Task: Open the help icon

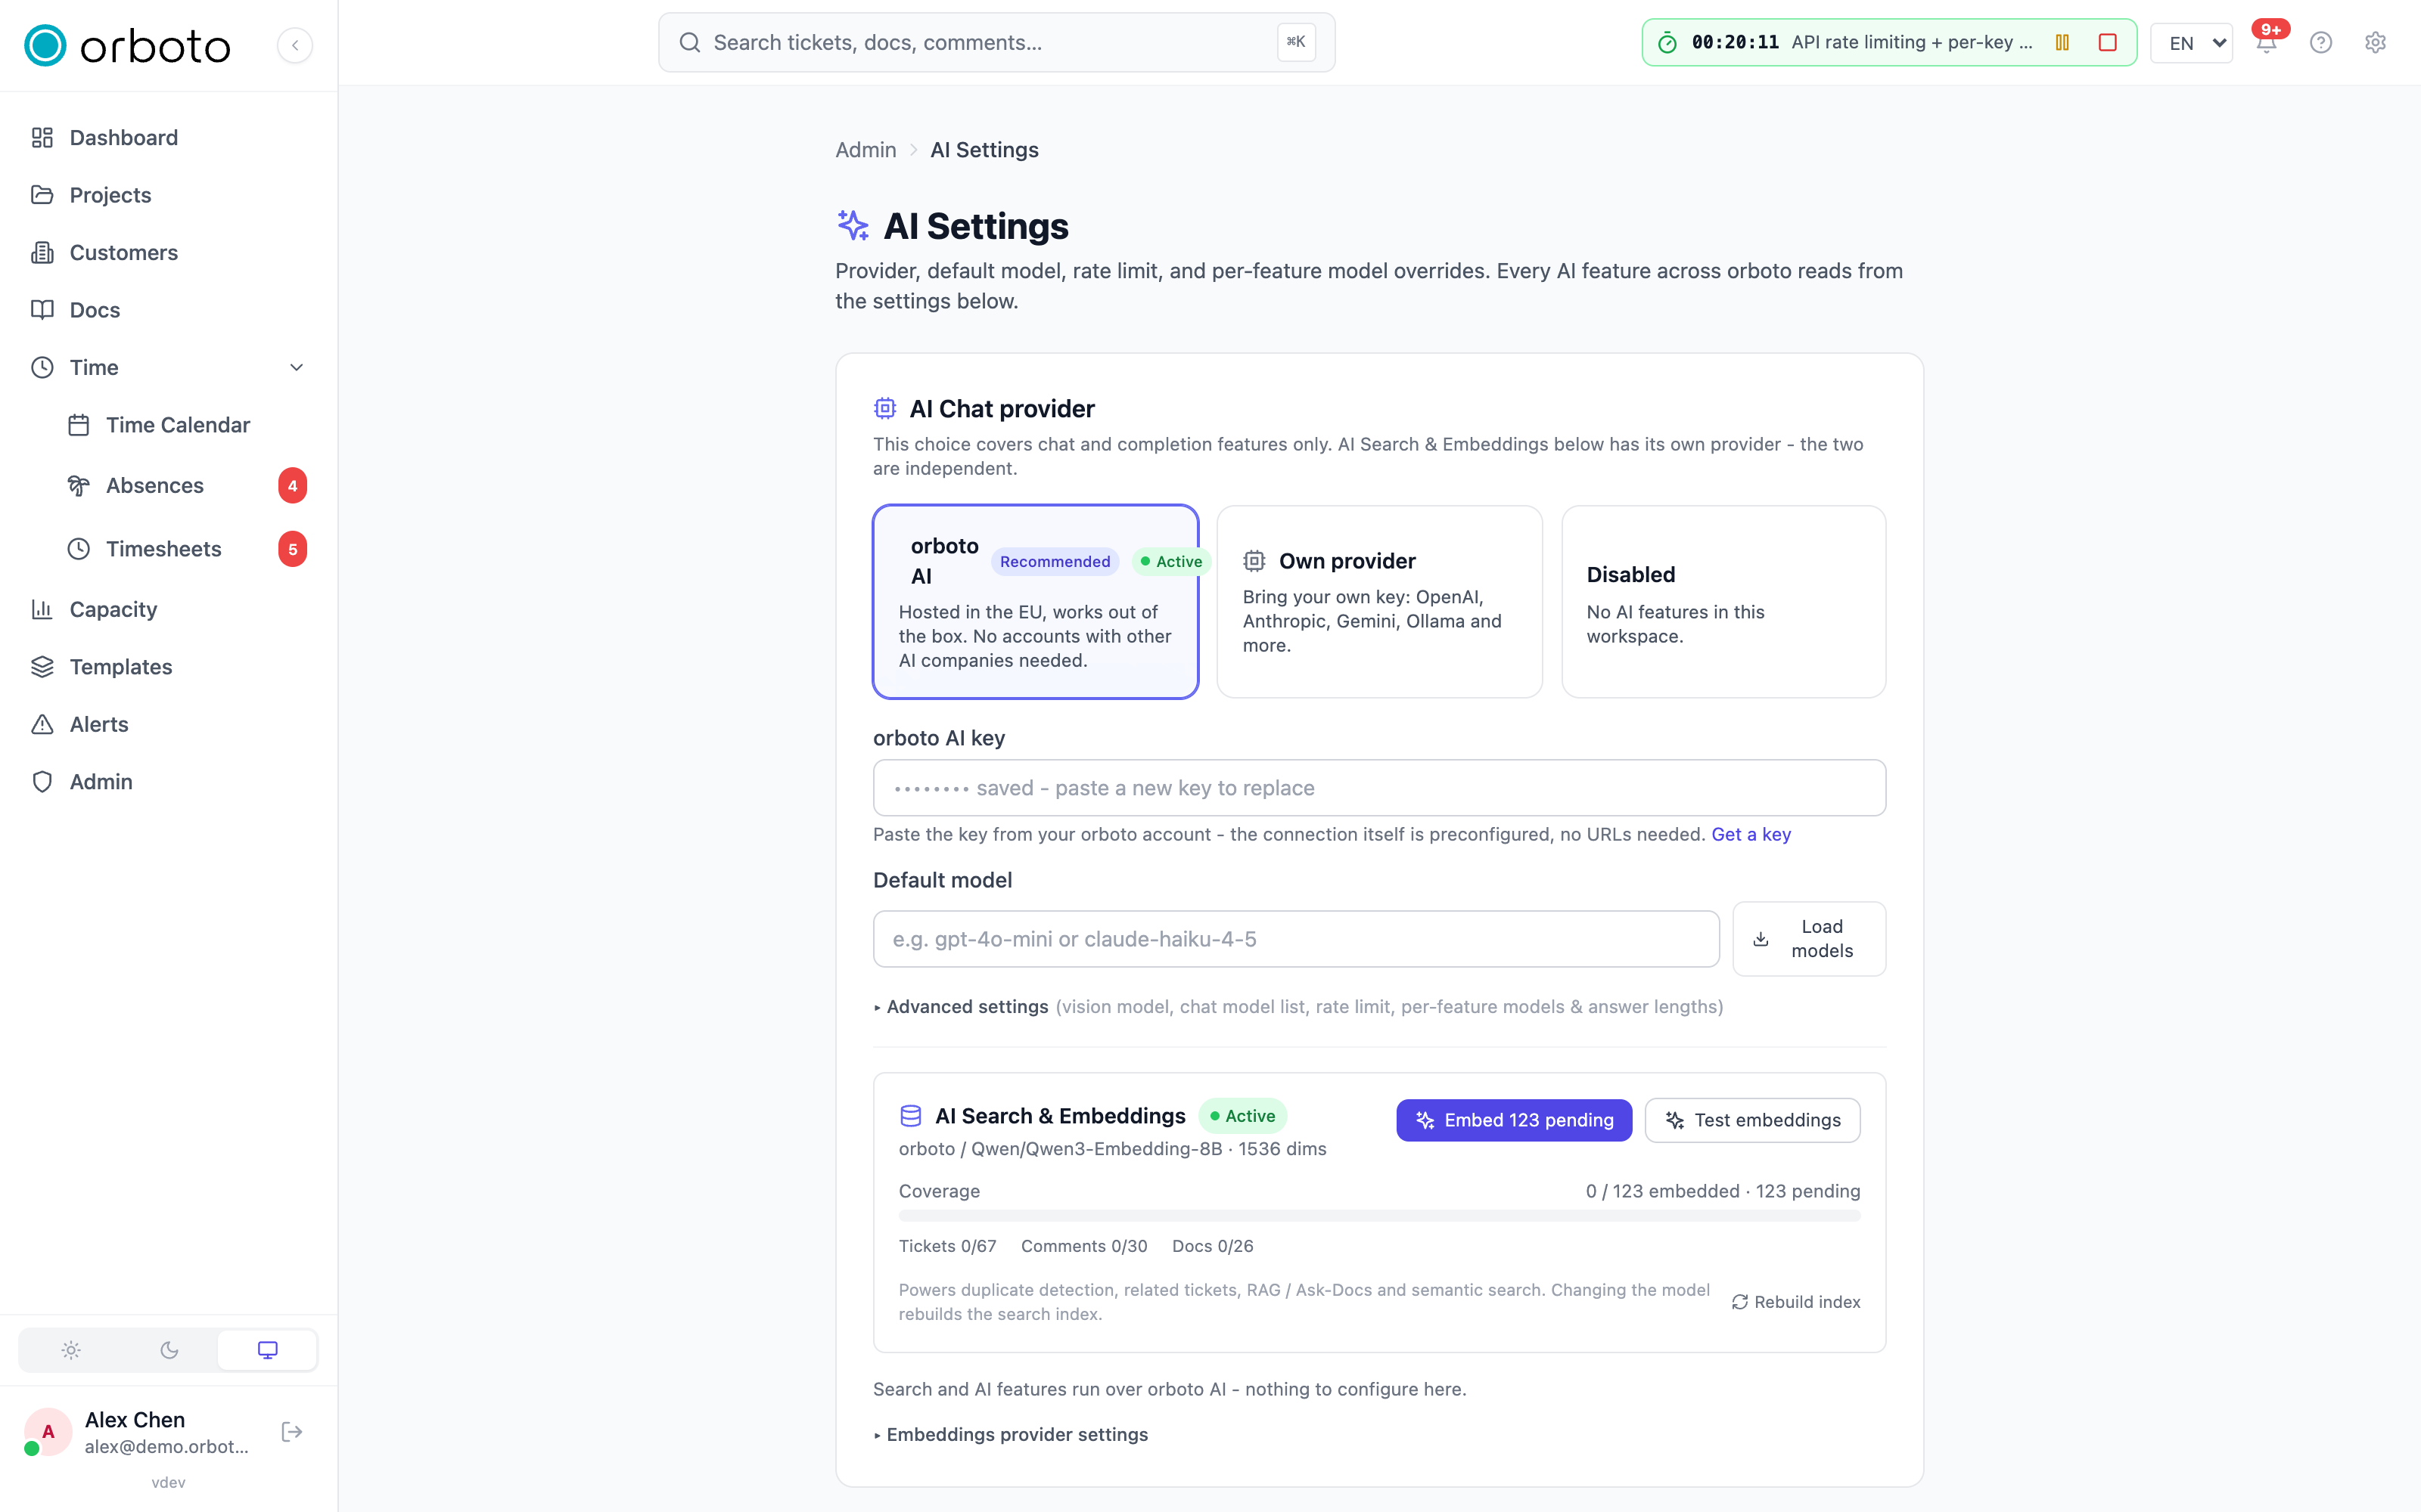Action: 2320,43
